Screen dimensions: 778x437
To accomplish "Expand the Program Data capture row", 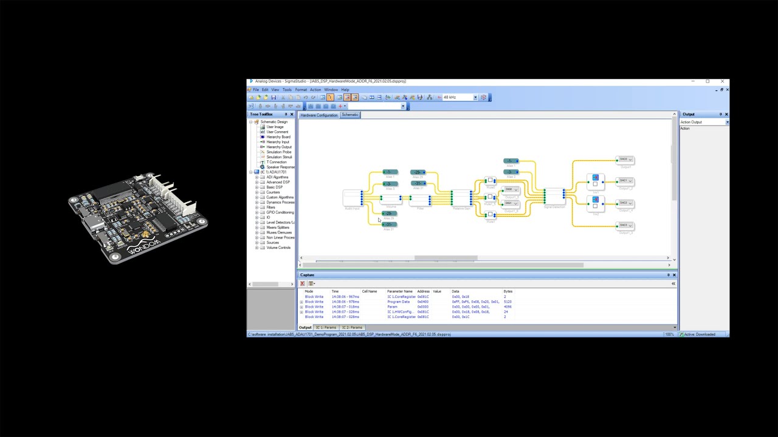I will (x=301, y=302).
